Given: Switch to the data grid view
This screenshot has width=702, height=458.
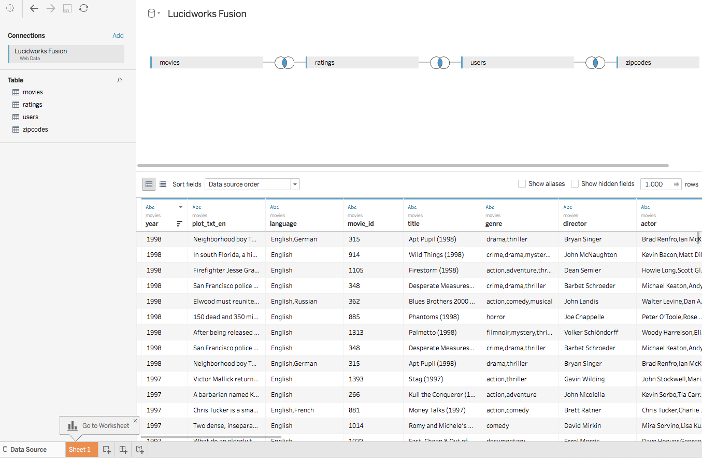Looking at the screenshot, I should pos(149,184).
